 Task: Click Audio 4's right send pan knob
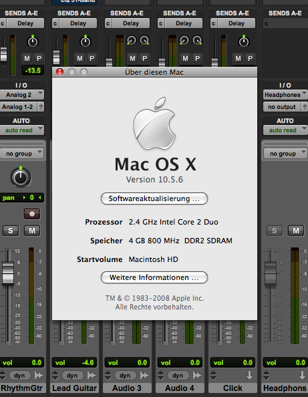(x=197, y=40)
